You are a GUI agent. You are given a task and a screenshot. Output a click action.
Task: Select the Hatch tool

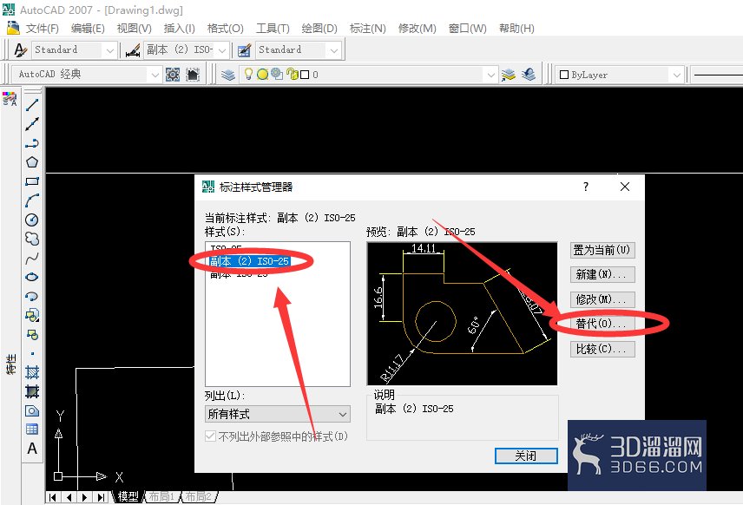point(32,372)
